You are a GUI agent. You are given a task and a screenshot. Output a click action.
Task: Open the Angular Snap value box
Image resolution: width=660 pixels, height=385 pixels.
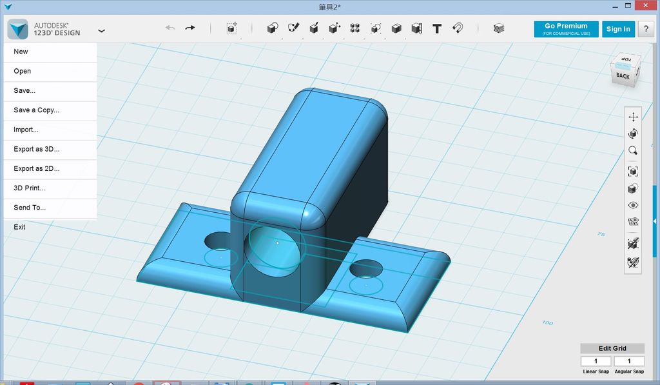[x=629, y=361]
